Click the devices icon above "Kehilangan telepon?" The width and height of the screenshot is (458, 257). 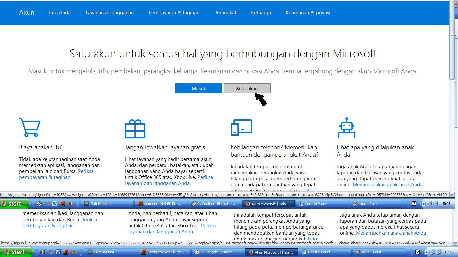242,127
